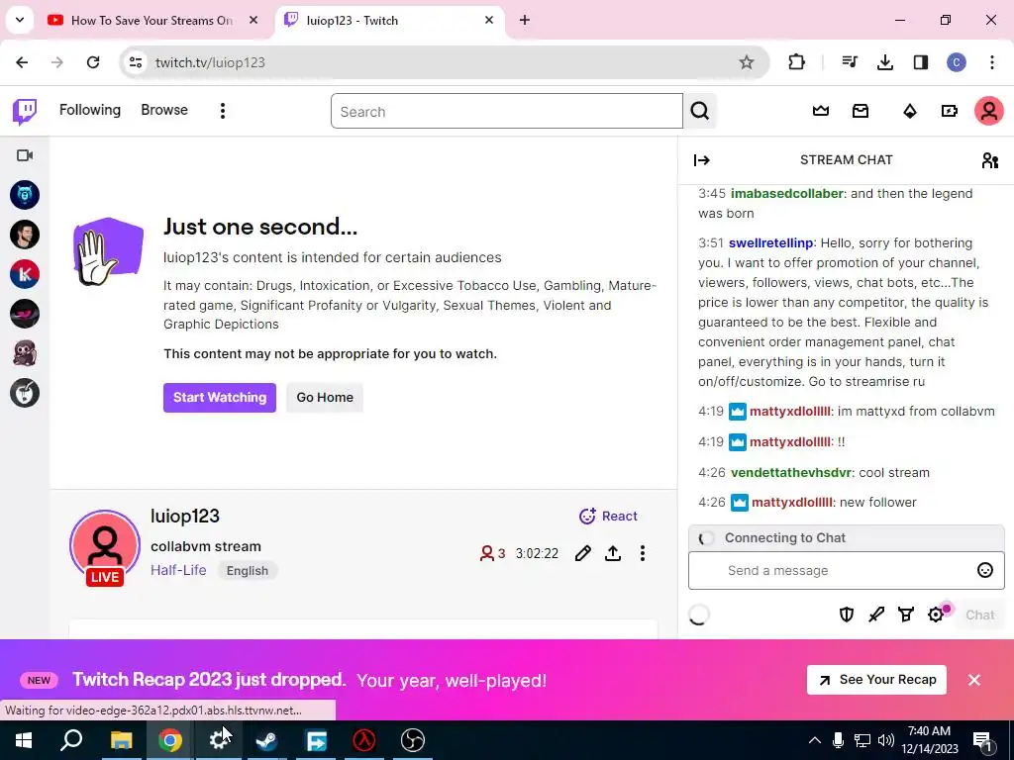Open Chrome extensions puzzle icon
The height and width of the screenshot is (760, 1014).
797,62
